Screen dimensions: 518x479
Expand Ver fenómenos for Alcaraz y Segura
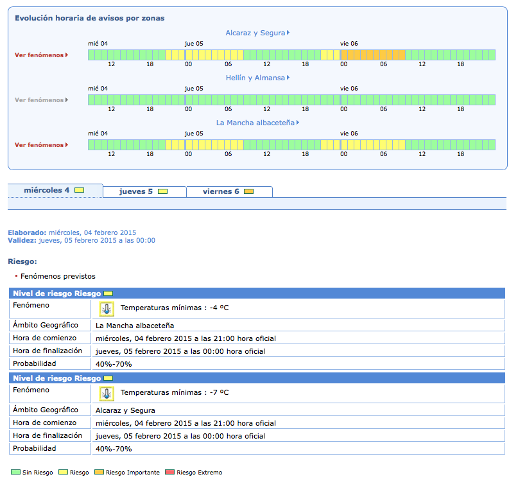41,55
